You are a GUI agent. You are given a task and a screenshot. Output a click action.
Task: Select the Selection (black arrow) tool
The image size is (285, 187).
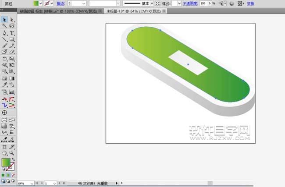(4, 20)
